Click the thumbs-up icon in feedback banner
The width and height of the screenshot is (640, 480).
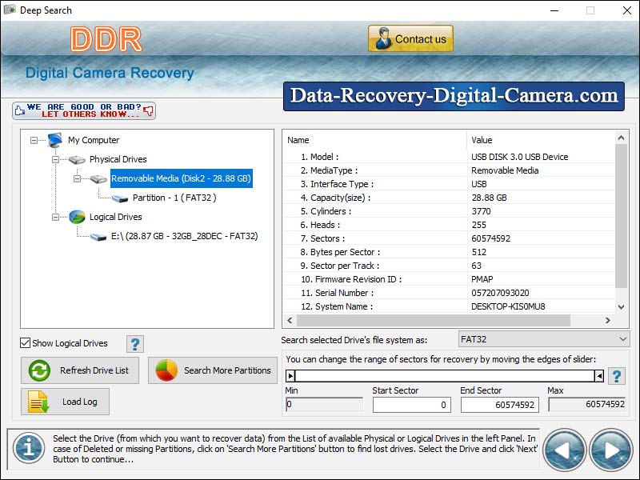(x=19, y=110)
